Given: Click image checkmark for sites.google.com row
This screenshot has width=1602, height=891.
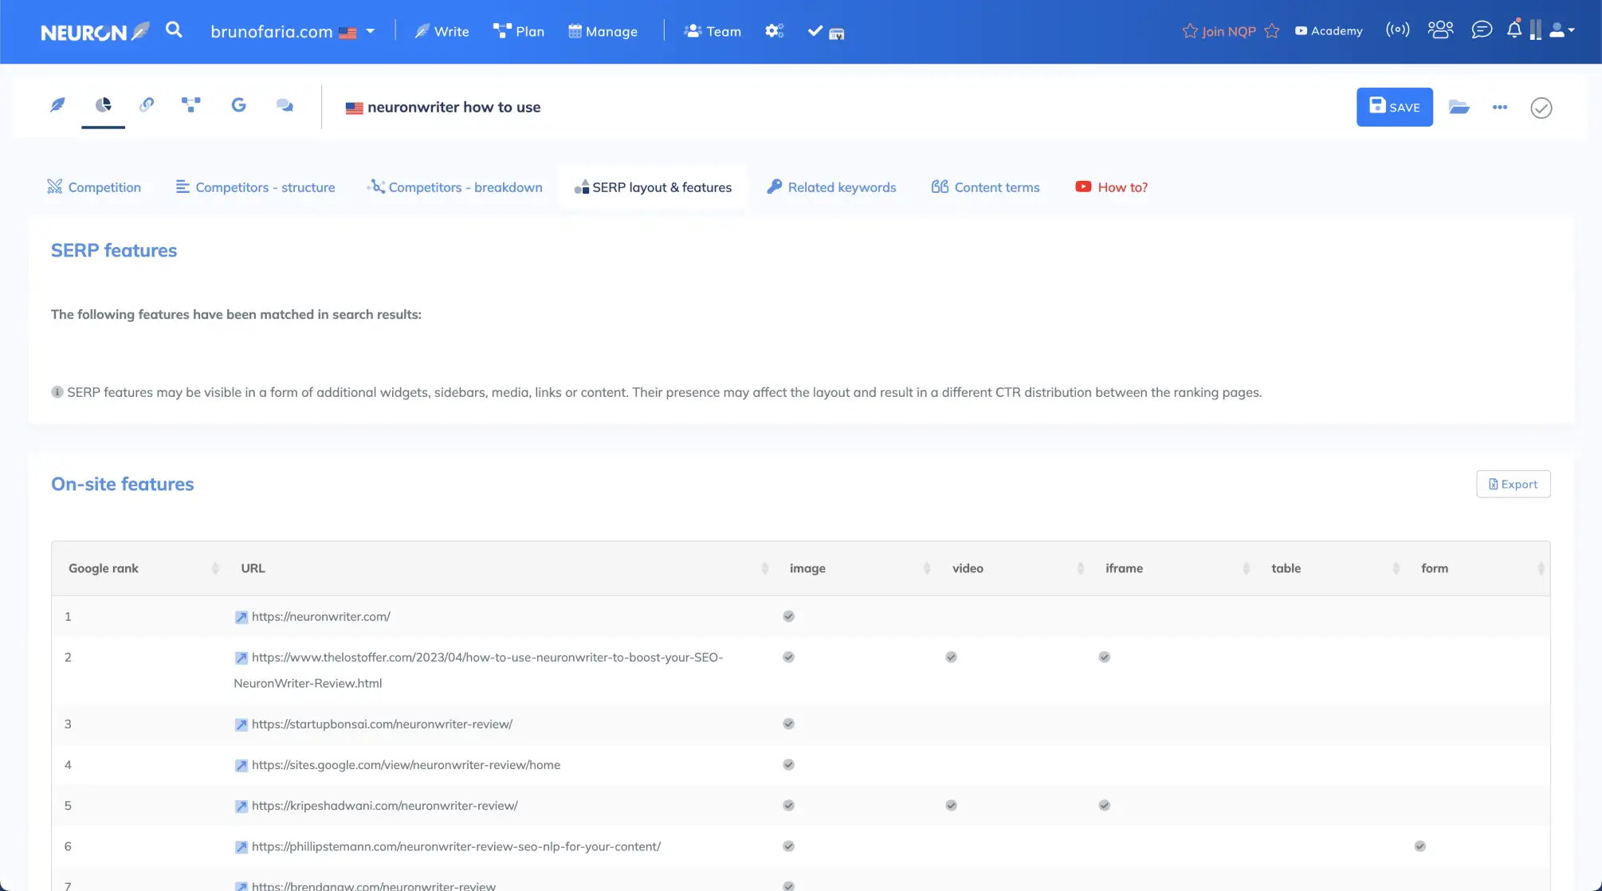Looking at the screenshot, I should click(788, 765).
